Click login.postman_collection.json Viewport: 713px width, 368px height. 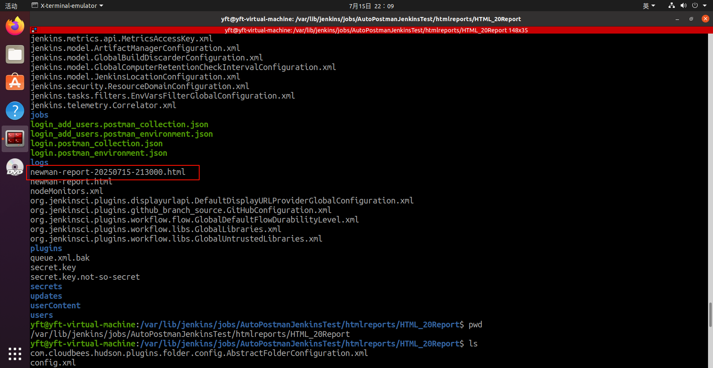point(97,143)
